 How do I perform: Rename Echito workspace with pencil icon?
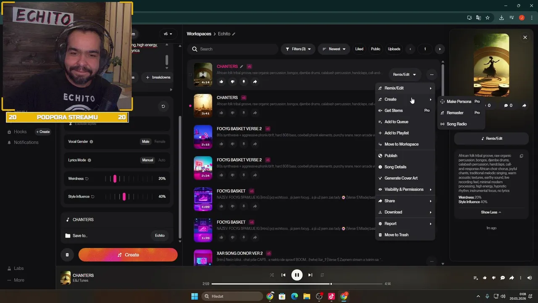coord(234,34)
